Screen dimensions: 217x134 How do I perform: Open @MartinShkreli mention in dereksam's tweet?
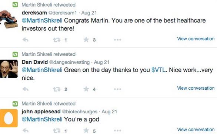click(x=42, y=21)
